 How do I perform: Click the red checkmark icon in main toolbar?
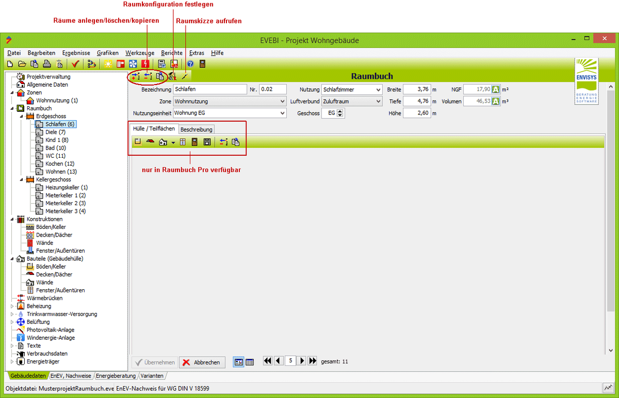(x=75, y=64)
